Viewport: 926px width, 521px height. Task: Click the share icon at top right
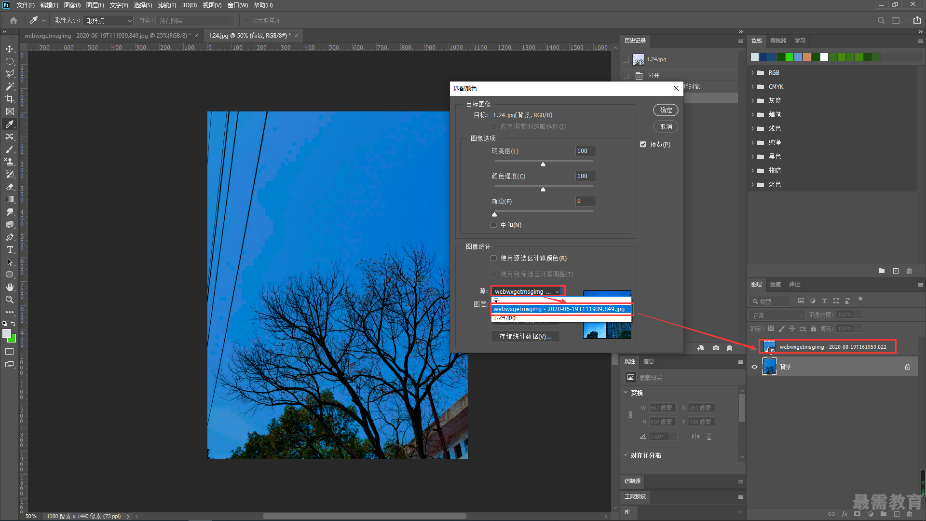click(x=917, y=20)
